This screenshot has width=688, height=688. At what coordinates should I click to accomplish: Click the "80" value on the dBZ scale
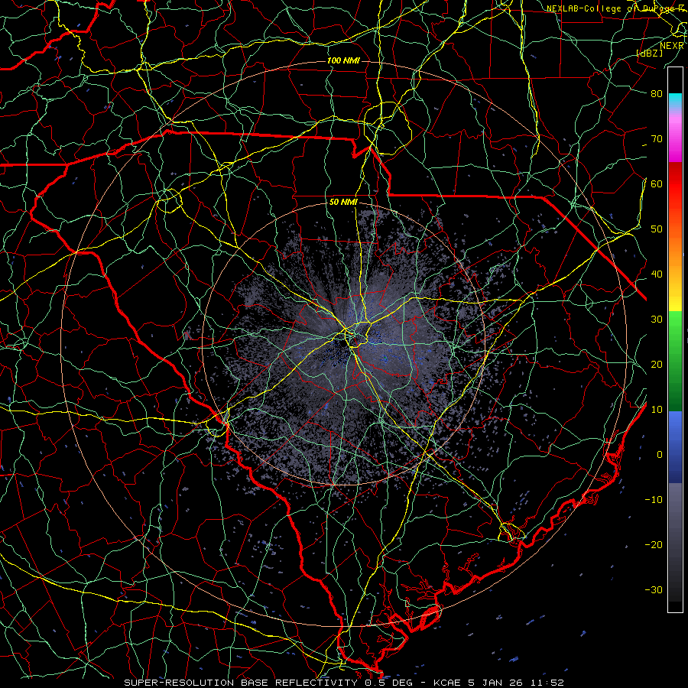pyautogui.click(x=657, y=93)
